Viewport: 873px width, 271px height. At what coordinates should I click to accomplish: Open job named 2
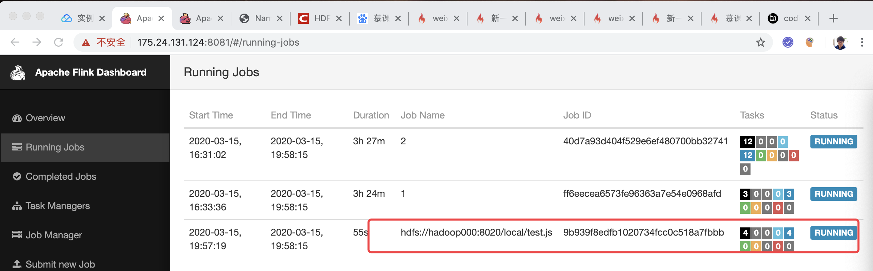tap(403, 141)
